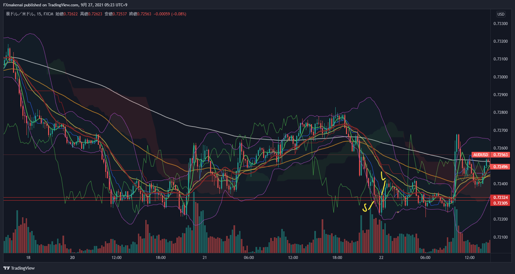Image resolution: width=515 pixels, height=274 pixels.
Task: Click the 0.72200 price axis label
Action: [x=500, y=219]
